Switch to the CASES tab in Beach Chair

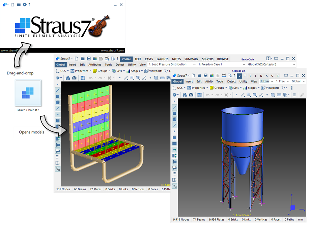[149, 59]
